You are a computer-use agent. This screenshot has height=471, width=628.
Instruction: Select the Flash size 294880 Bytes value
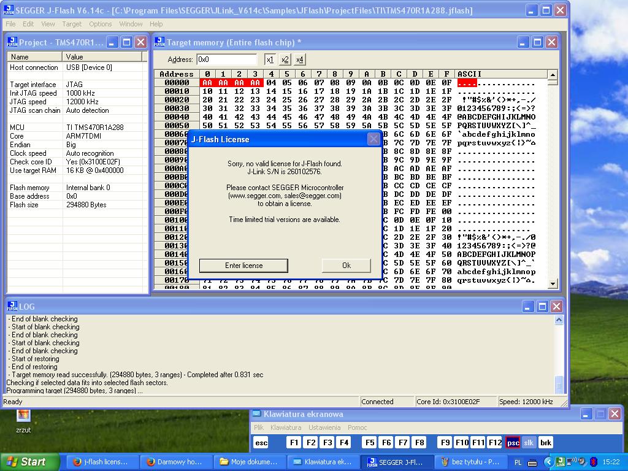coord(86,205)
